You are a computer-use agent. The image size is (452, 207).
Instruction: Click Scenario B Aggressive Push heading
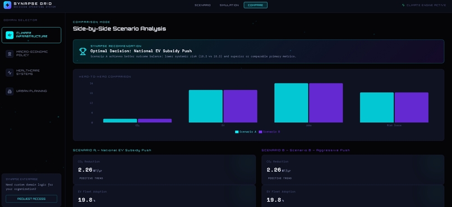306,150
